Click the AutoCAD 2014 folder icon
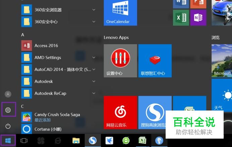 tap(26, 69)
